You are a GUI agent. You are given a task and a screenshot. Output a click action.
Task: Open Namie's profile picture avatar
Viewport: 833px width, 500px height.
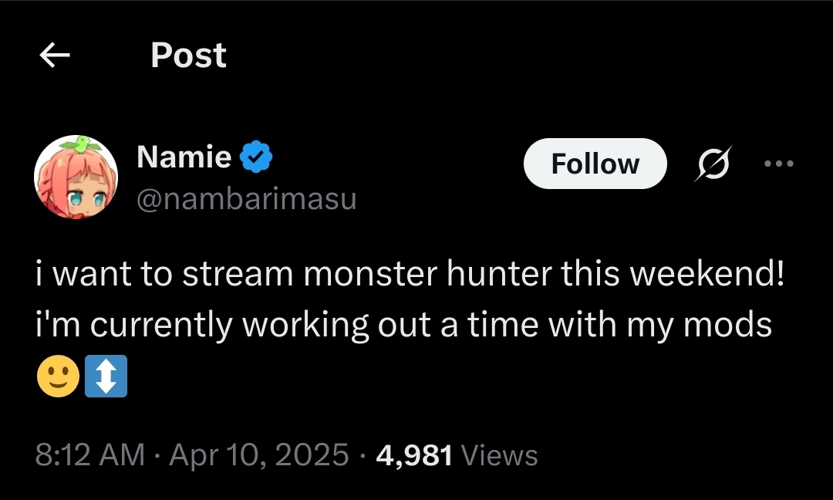(x=76, y=177)
